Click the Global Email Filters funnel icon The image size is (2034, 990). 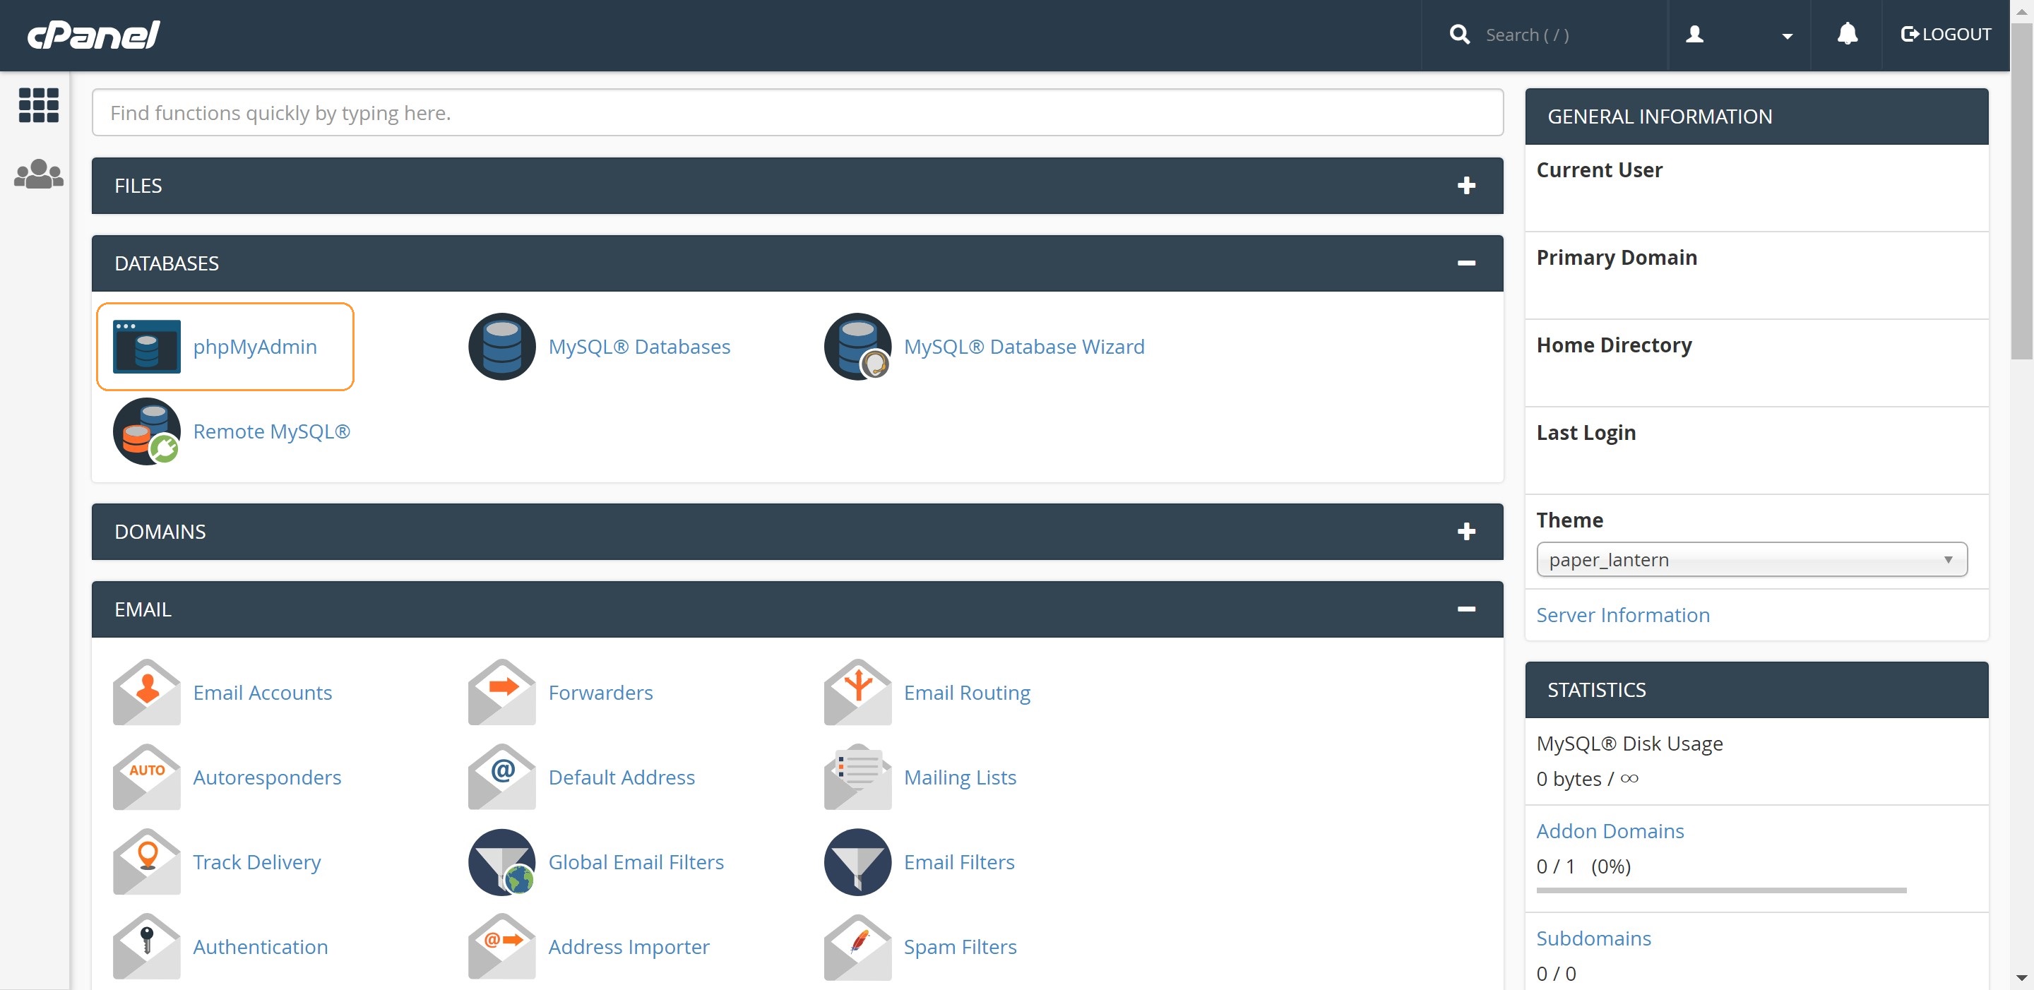(502, 862)
